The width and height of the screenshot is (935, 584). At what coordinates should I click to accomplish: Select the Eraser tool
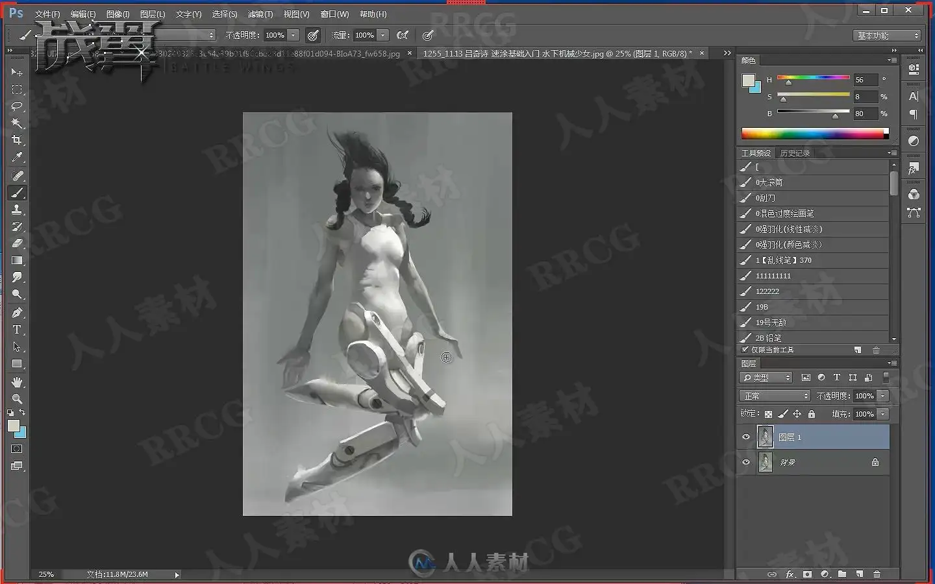click(17, 243)
